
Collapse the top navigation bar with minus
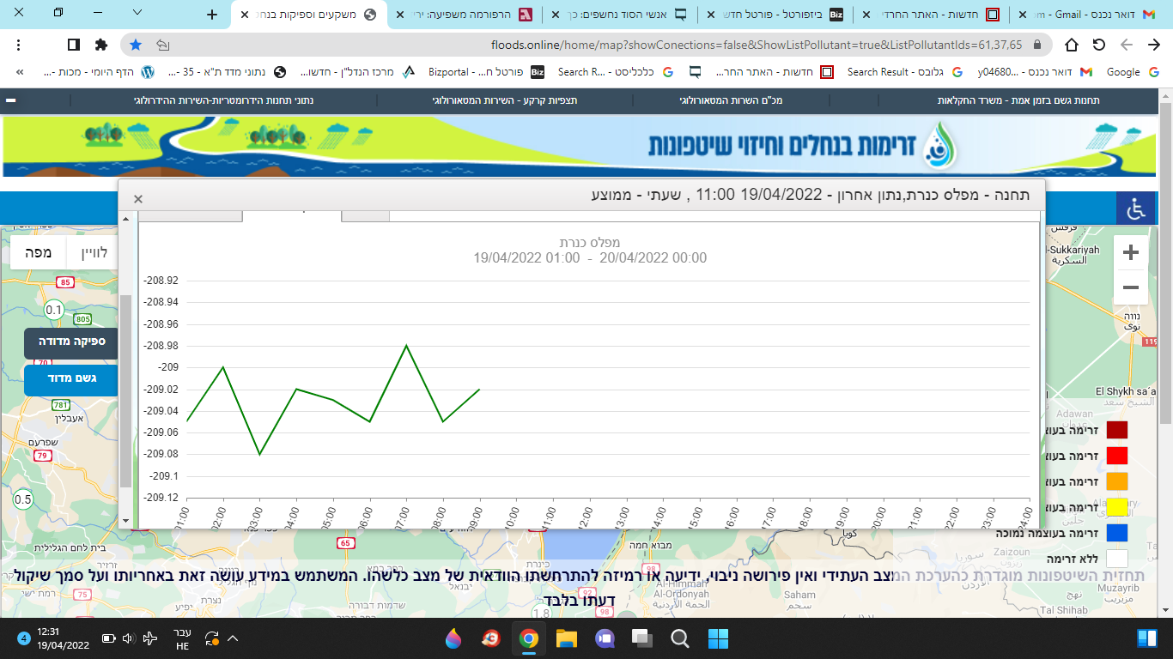[11, 100]
